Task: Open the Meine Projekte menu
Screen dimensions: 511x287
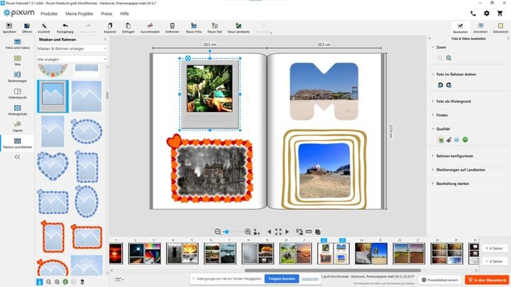Action: pyautogui.click(x=80, y=13)
